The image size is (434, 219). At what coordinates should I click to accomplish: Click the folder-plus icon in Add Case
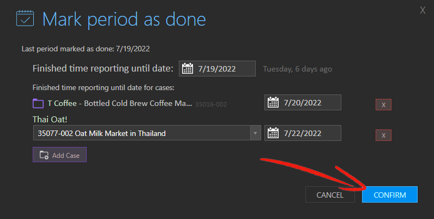(44, 155)
